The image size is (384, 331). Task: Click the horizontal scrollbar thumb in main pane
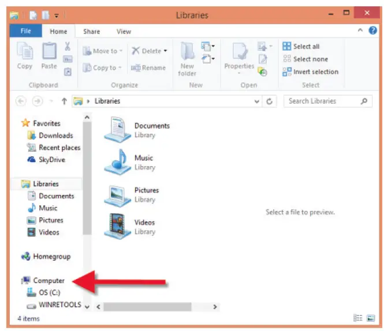[x=147, y=307]
